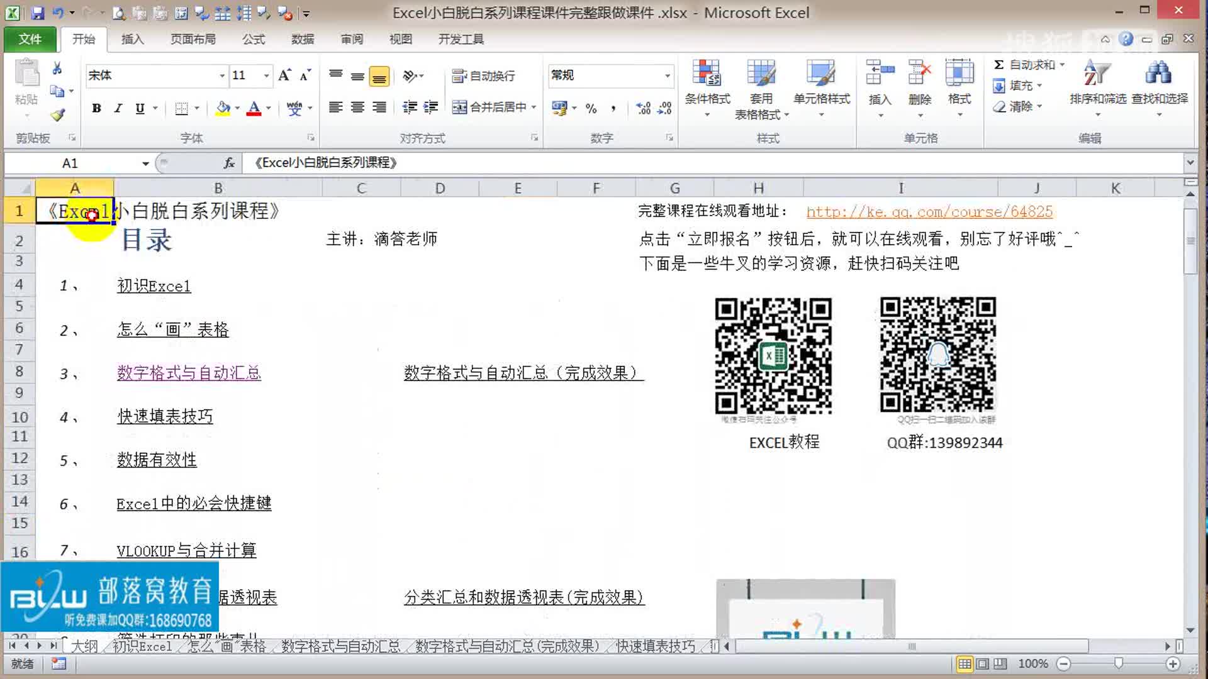Image resolution: width=1208 pixels, height=679 pixels.
Task: Click the percent style icon
Action: [591, 108]
